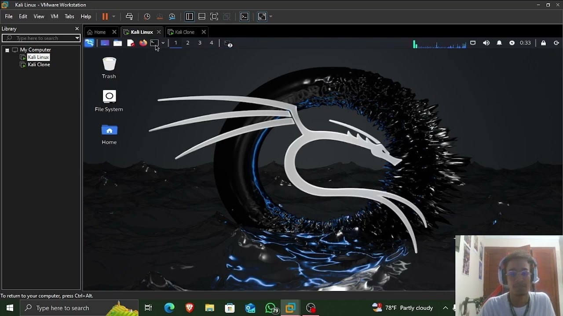The height and width of the screenshot is (316, 563).
Task: Open the Edit menu
Action: click(x=23, y=16)
